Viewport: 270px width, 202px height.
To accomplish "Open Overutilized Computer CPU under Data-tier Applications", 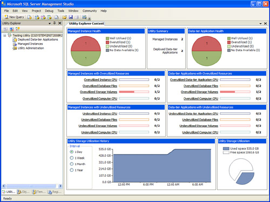I will click(x=201, y=99).
